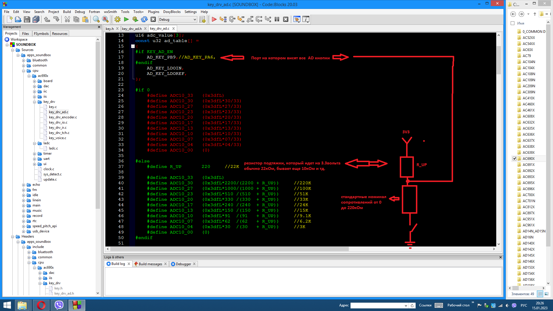
Task: Switch to the key_drv_ad.h editor tab
Action: (x=132, y=29)
